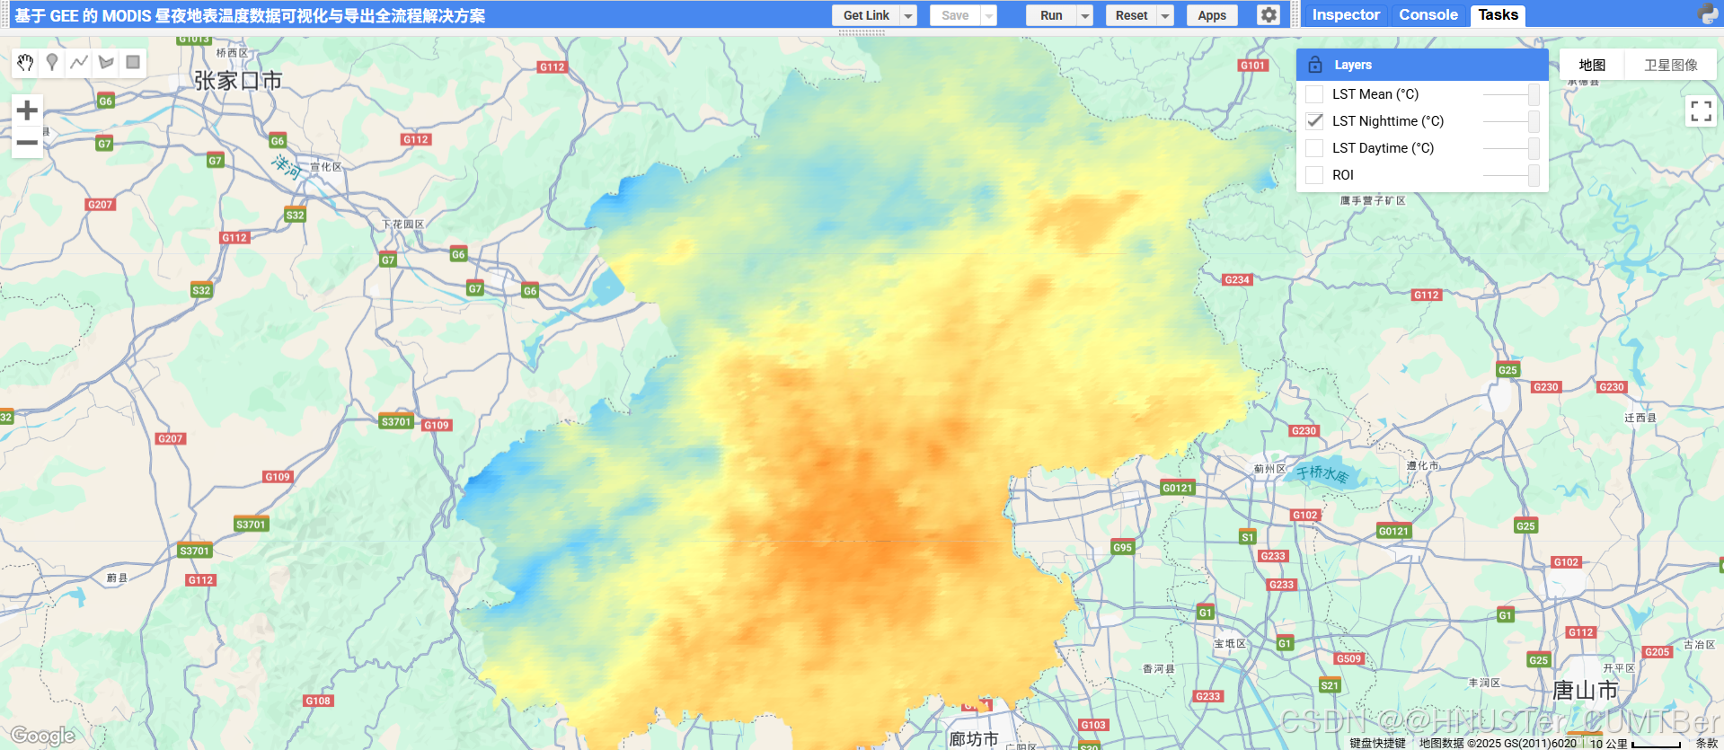1724x750 pixels.
Task: Toggle fullscreen map view
Action: click(1701, 111)
